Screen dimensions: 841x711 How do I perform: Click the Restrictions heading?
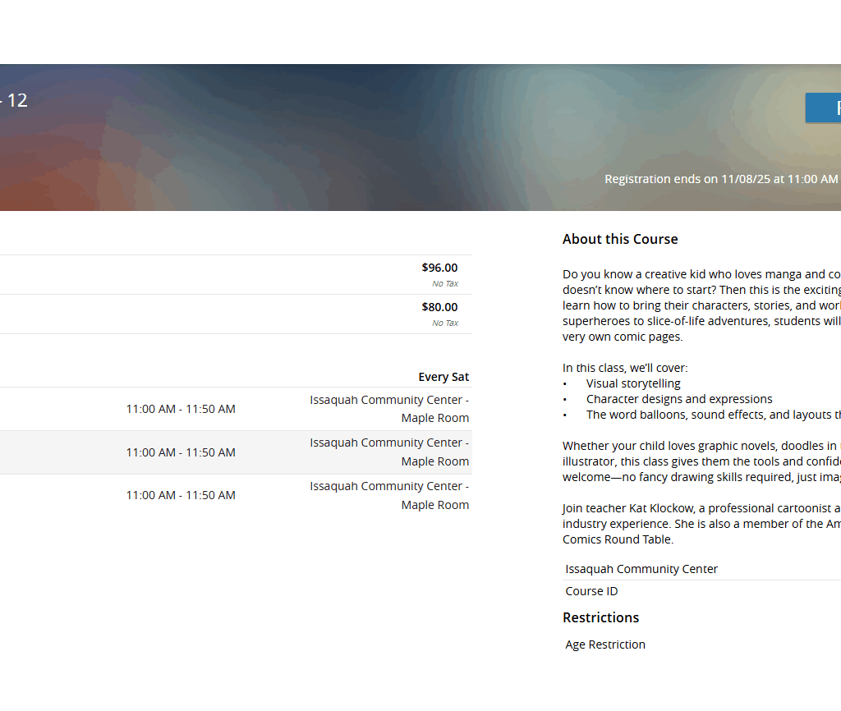[x=600, y=617]
